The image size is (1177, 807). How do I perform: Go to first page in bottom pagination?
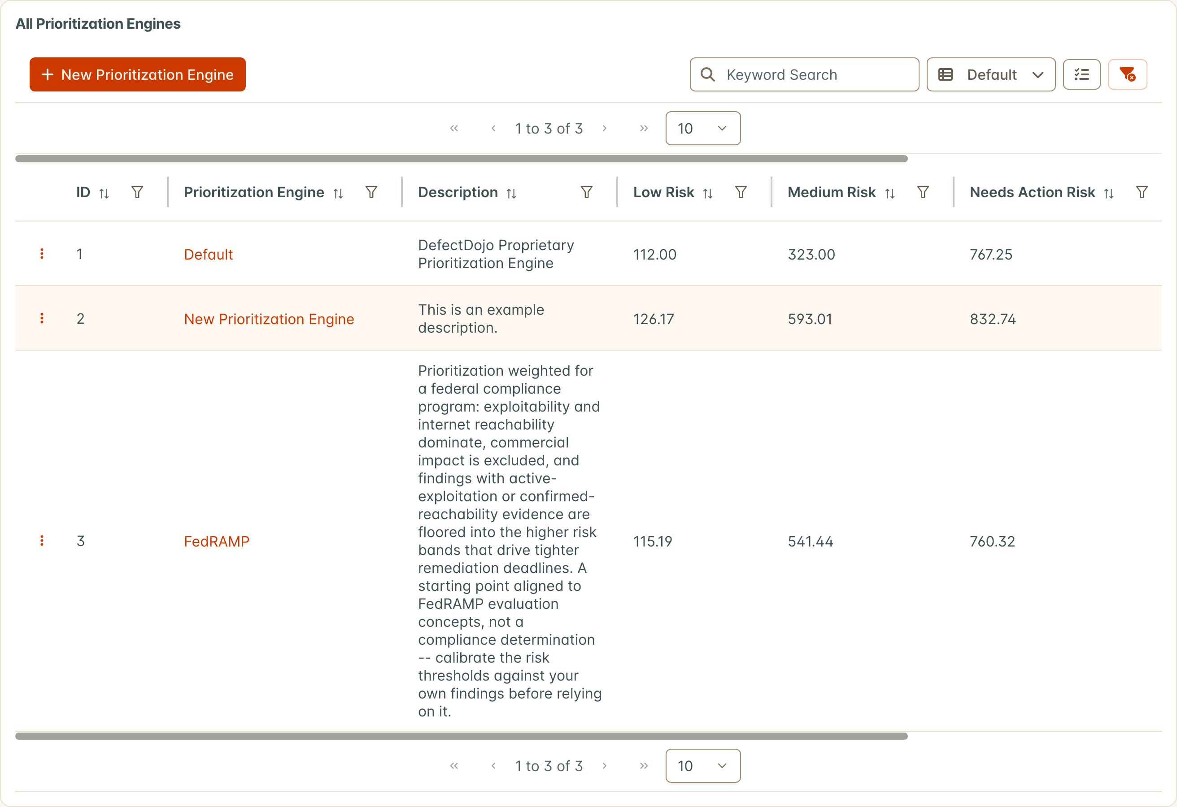point(454,765)
